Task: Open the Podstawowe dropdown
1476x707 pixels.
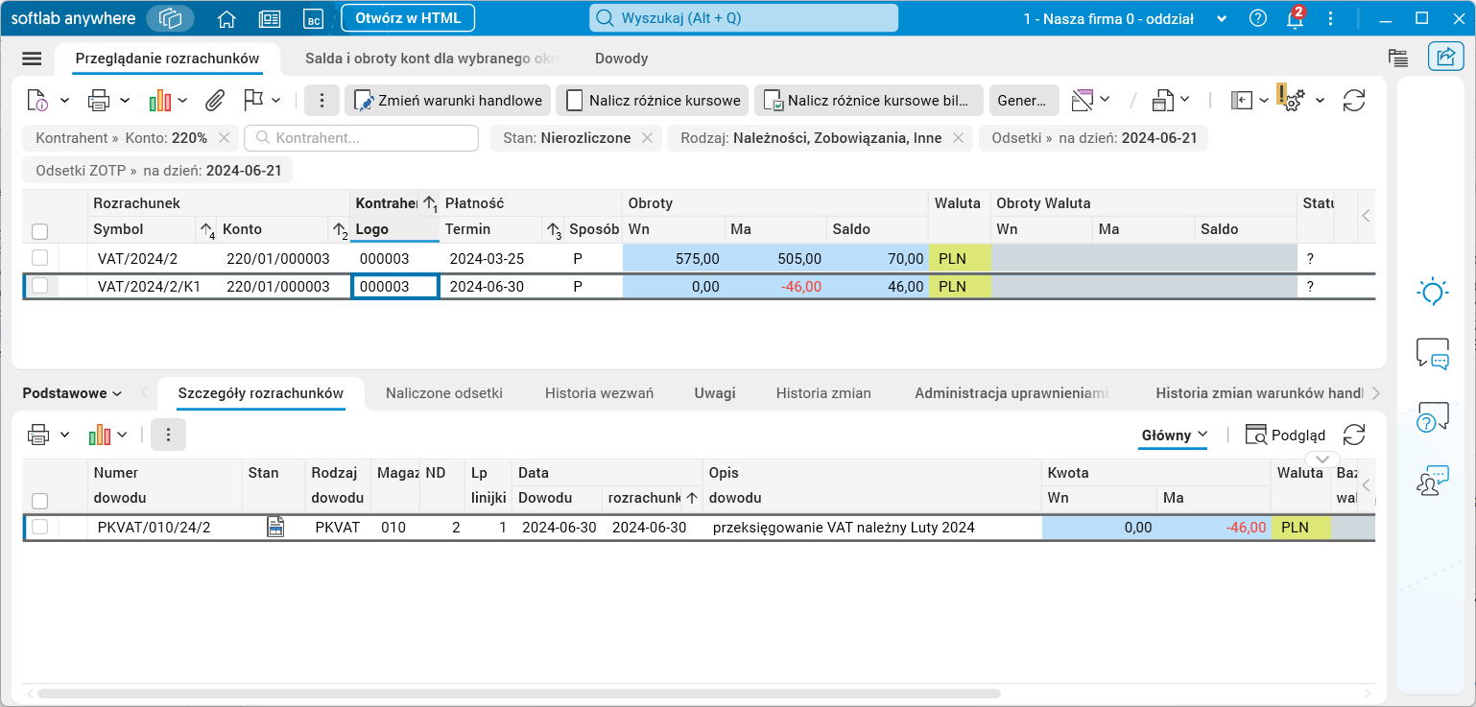Action: coord(72,393)
